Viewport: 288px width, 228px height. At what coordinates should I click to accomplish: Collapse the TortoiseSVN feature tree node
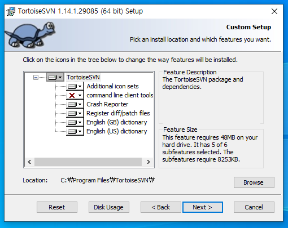(36, 77)
